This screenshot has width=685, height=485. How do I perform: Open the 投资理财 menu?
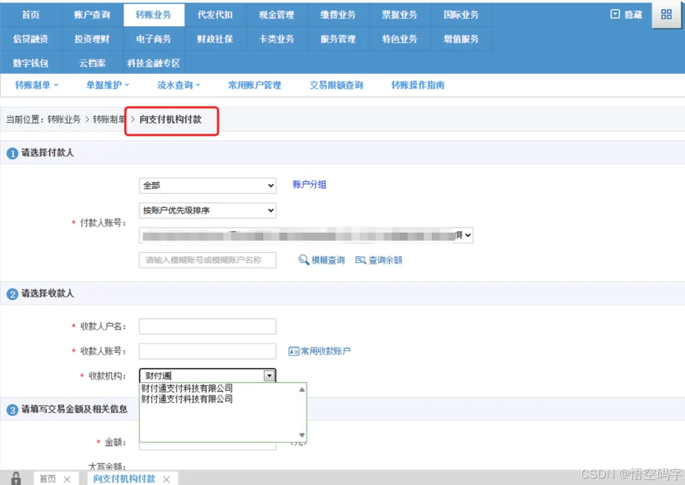tap(92, 39)
